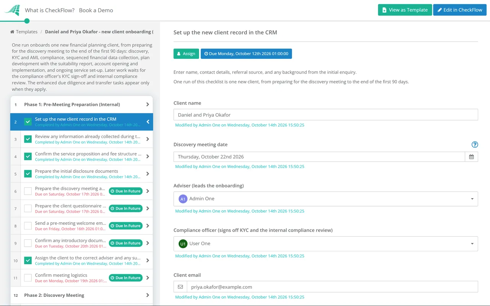Uncheck 'Review any information already collected' checkbox

pyautogui.click(x=28, y=139)
